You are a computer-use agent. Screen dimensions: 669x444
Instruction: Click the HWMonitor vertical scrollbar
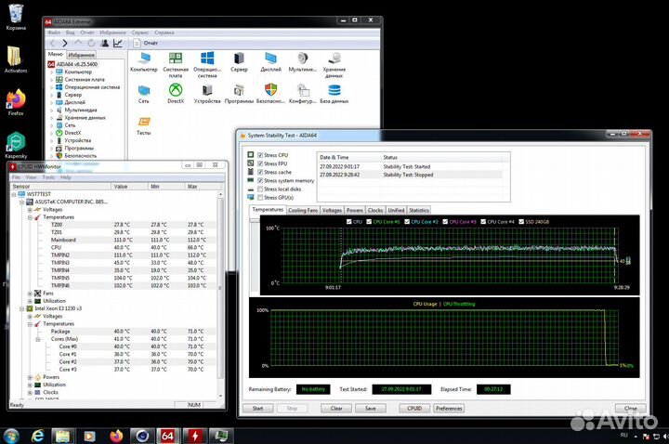(220, 295)
